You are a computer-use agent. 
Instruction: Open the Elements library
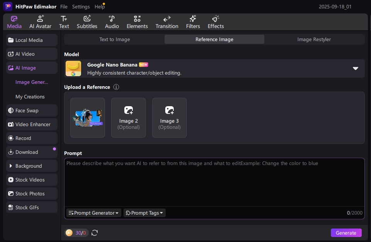tap(137, 22)
